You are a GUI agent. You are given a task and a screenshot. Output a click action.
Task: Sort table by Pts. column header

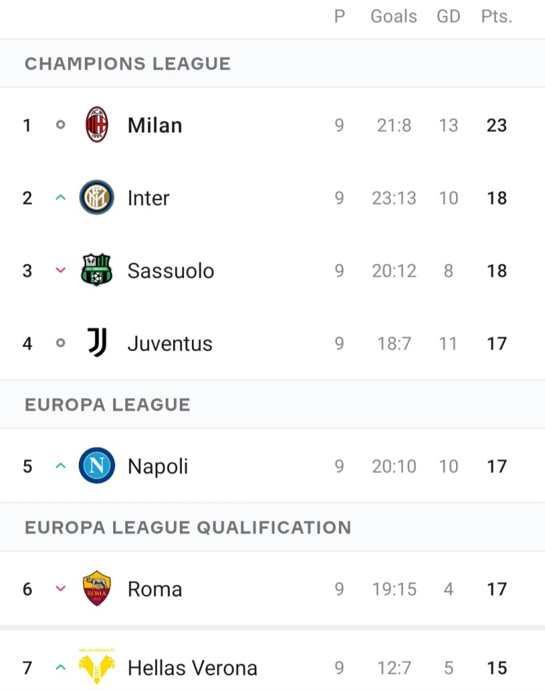(x=496, y=17)
